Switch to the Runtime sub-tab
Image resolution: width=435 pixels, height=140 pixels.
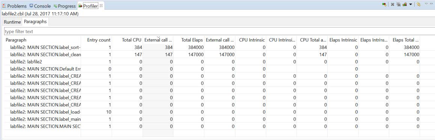12,22
